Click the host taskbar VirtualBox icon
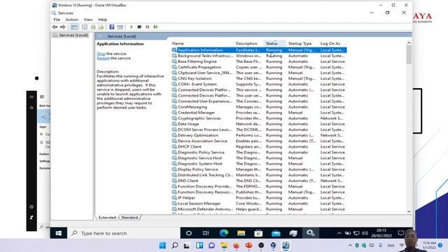448x252 pixels. point(286,246)
